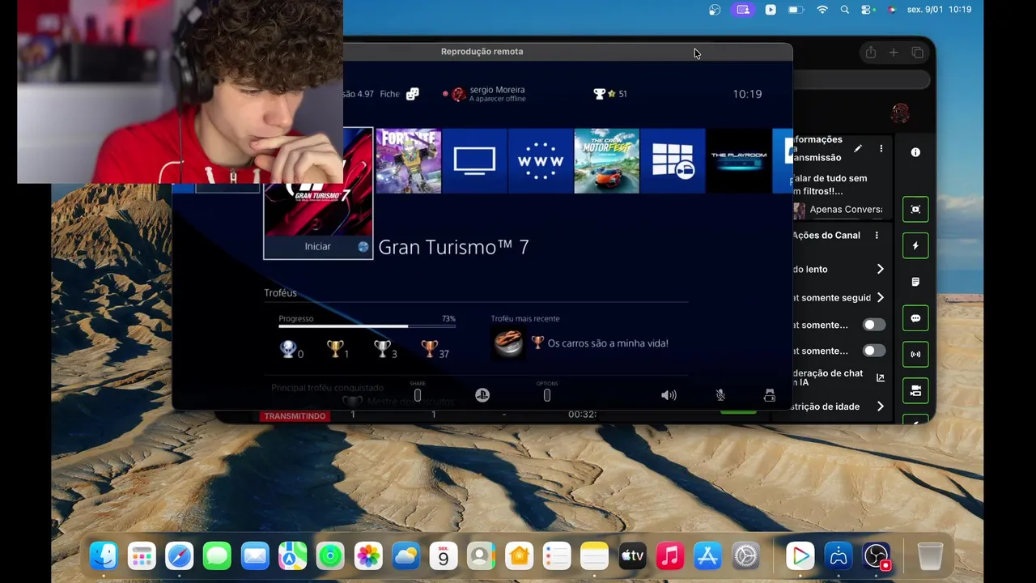
Task: Click the browser share icon
Action: pos(870,53)
